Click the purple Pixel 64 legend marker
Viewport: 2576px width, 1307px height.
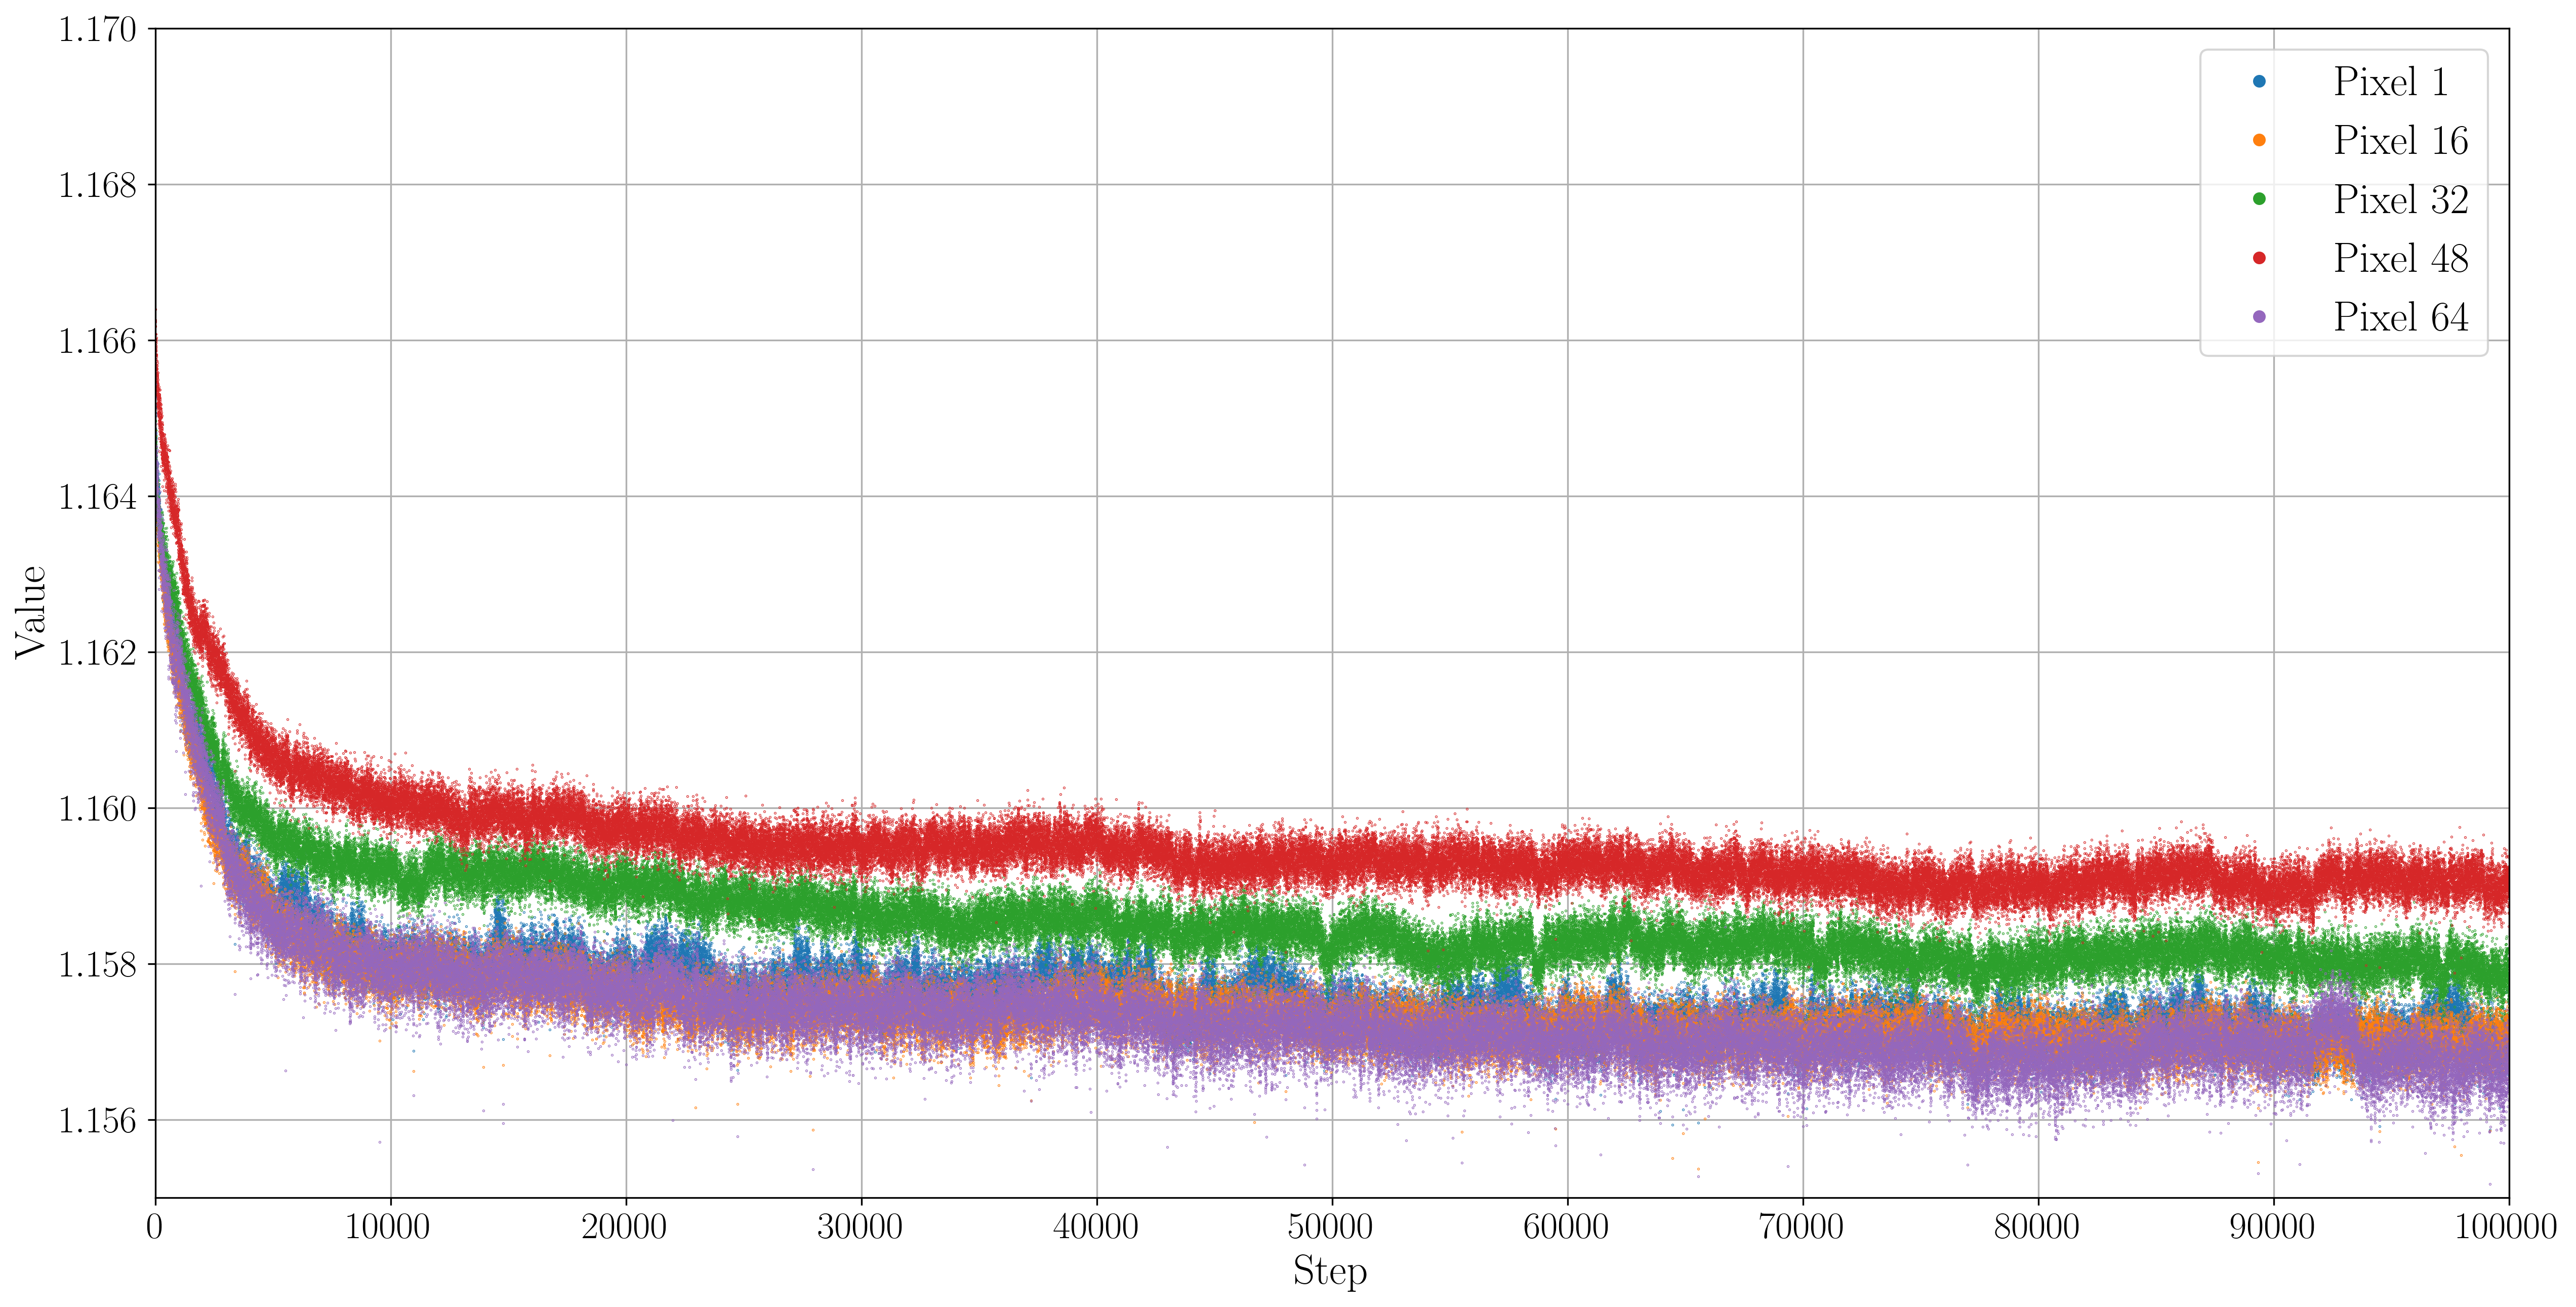tap(2259, 317)
